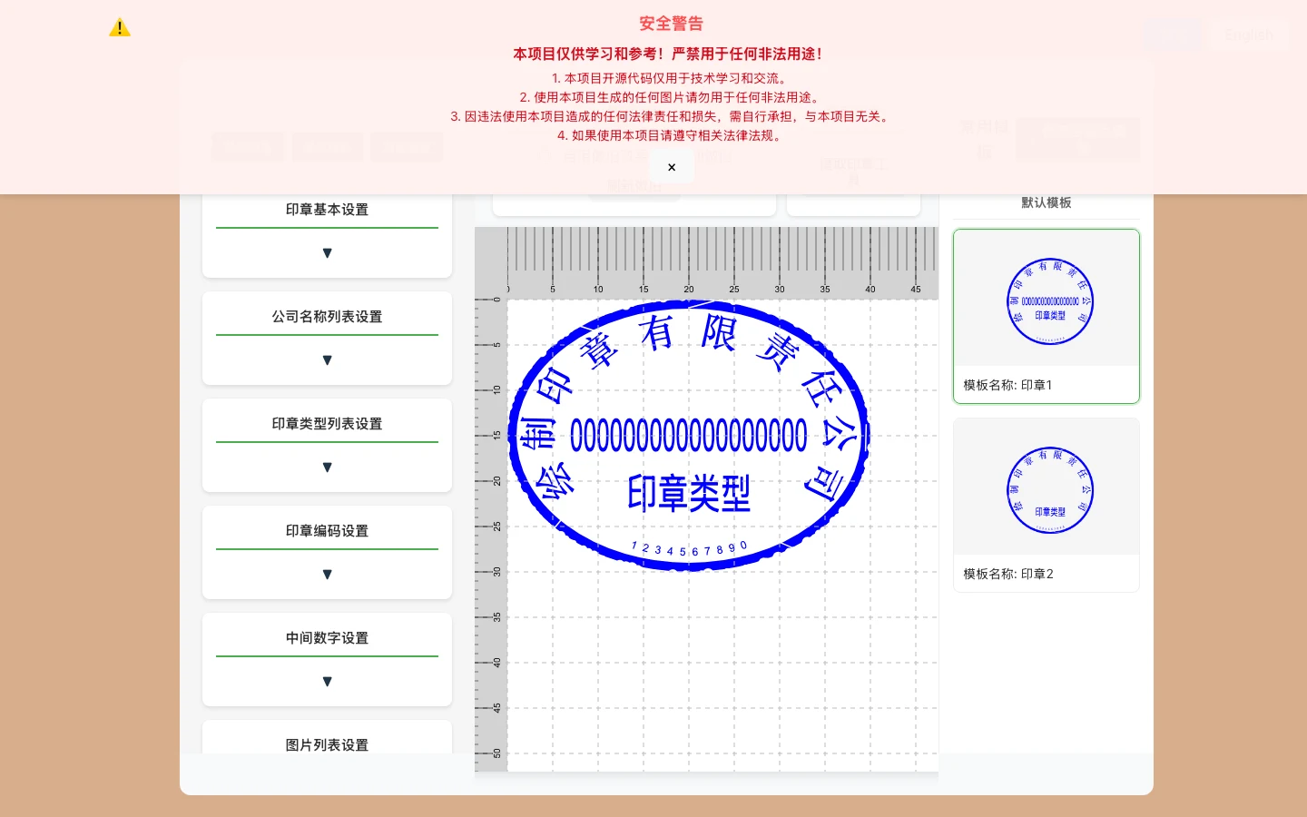
Task: Click the 000000 number row inside the stamp
Action: (x=689, y=436)
